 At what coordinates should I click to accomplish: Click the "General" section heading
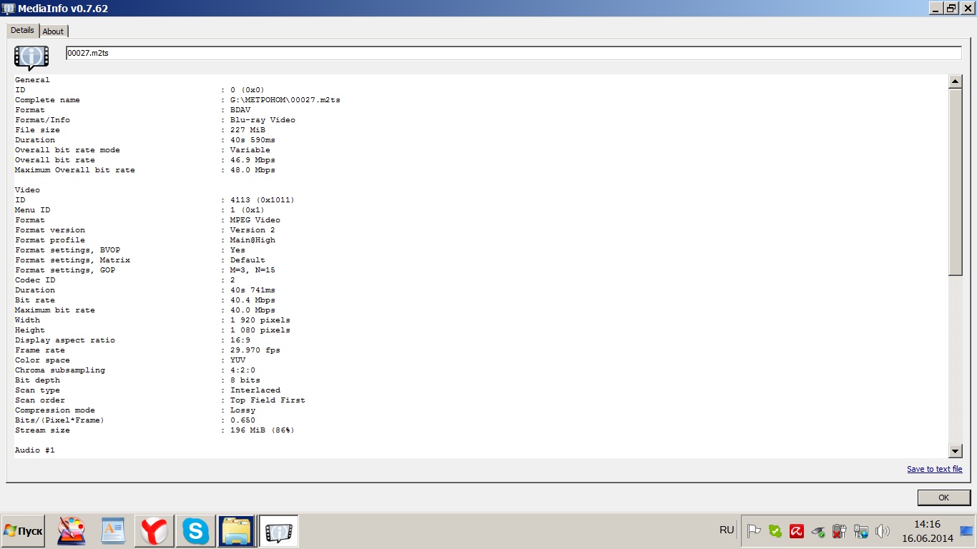pyautogui.click(x=32, y=80)
